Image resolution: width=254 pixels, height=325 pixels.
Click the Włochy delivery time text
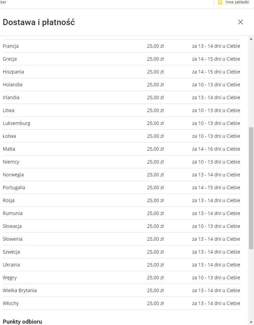coord(216,303)
